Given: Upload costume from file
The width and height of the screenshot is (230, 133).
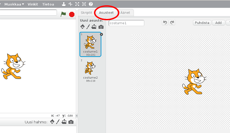Looking at the screenshot, I should 94,27.
